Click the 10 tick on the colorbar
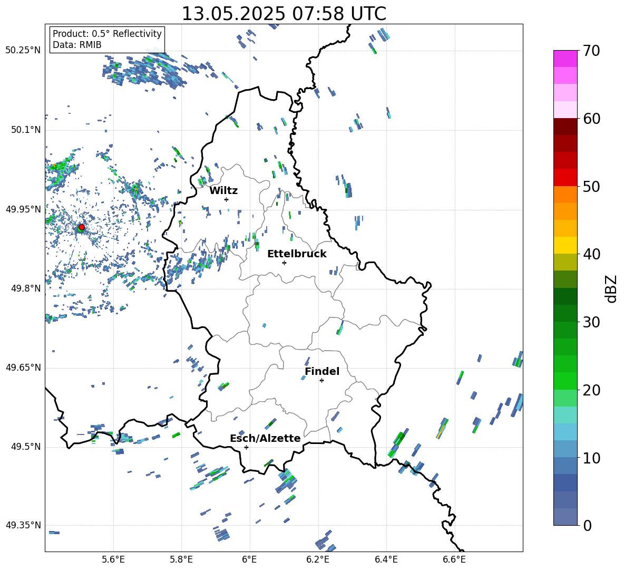 pyautogui.click(x=591, y=458)
